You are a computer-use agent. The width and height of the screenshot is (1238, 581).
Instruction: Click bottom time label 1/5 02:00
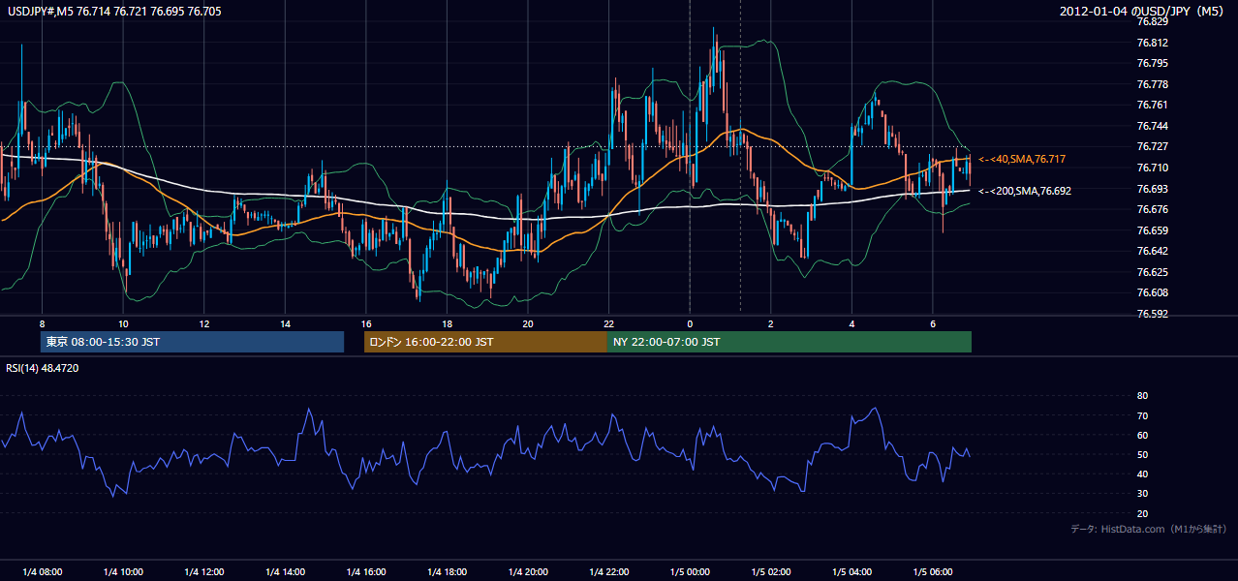tap(770, 572)
